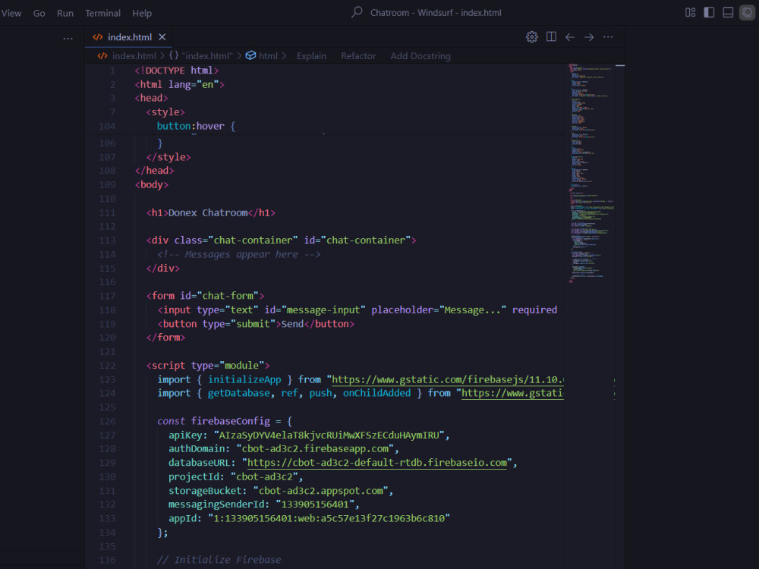The width and height of the screenshot is (759, 569).
Task: Navigate back with left arrow
Action: tap(570, 37)
